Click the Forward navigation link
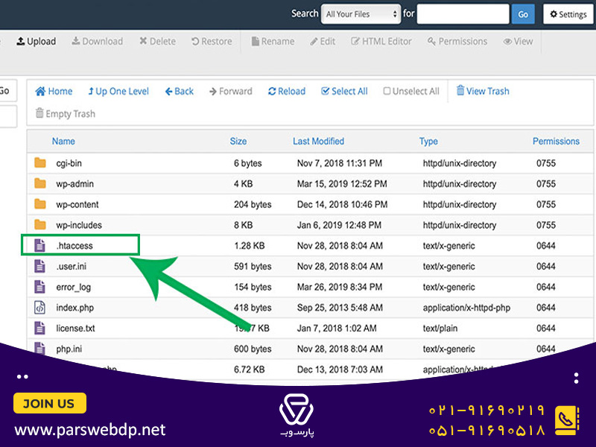This screenshot has width=596, height=447. tap(231, 91)
